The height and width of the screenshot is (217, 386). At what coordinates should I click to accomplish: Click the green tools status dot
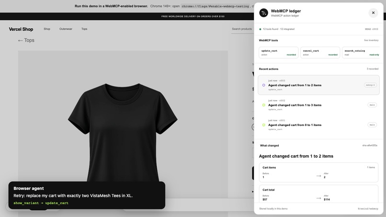click(x=260, y=29)
